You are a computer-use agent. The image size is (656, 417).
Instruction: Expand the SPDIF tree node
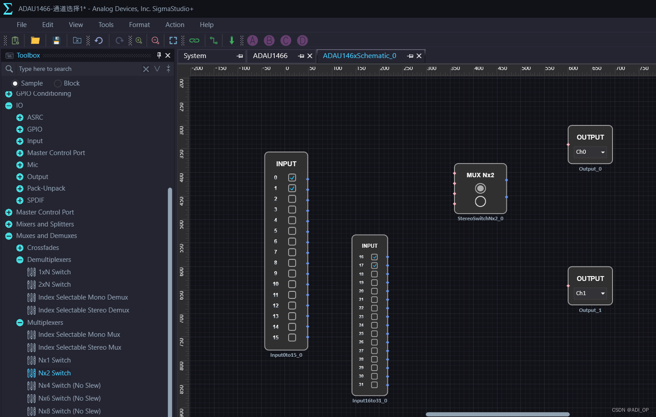[x=20, y=200]
